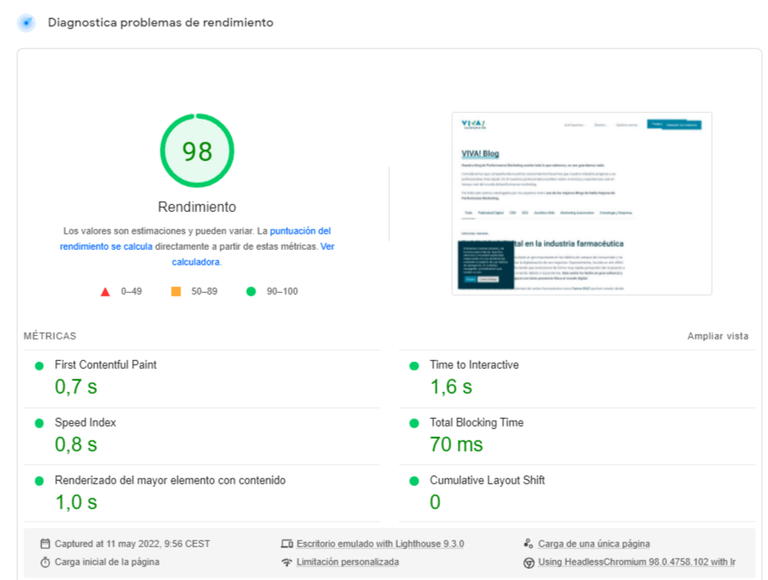768x580 pixels.
Task: Click the icon beside 'Carga de una única página'
Action: (528, 543)
